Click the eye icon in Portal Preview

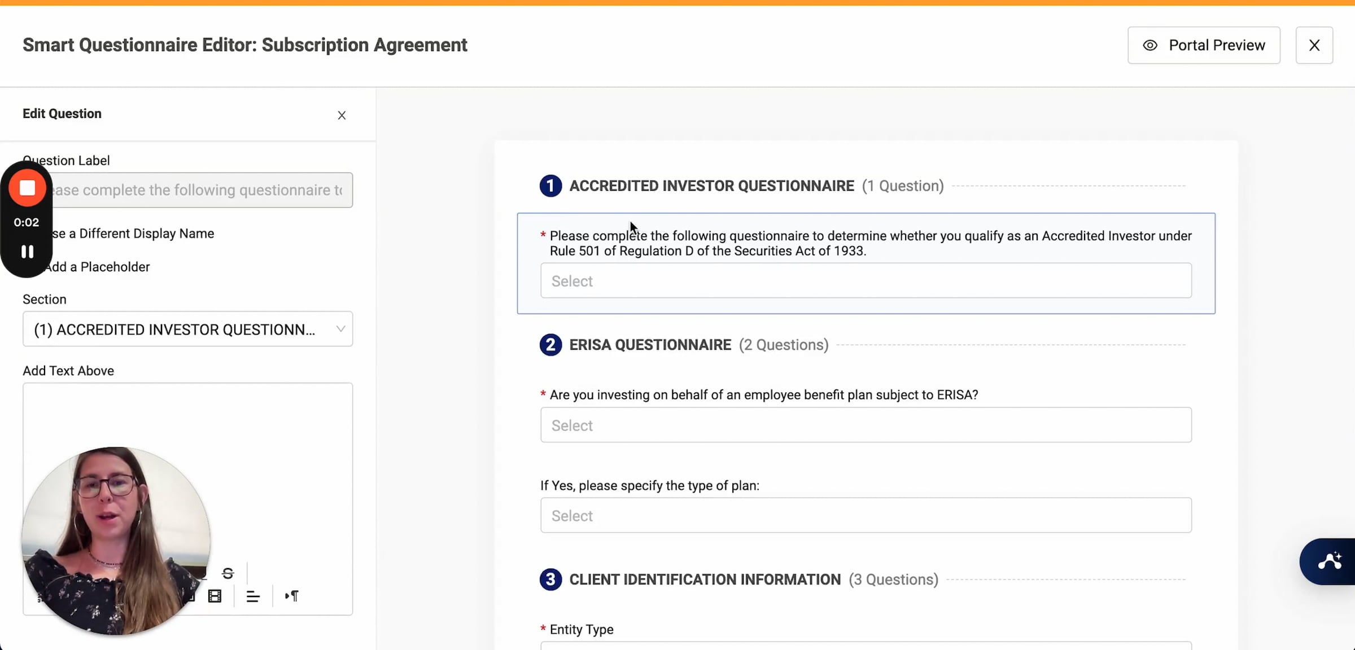pyautogui.click(x=1150, y=45)
